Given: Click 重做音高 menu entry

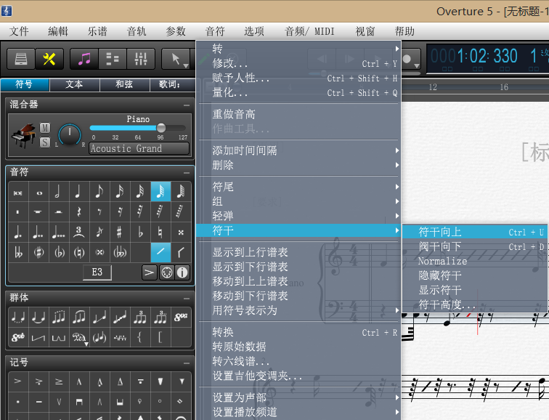Looking at the screenshot, I should (298, 114).
